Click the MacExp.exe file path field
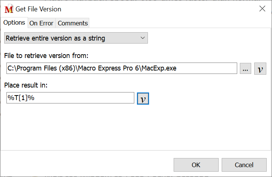The image size is (272, 177). (122, 69)
